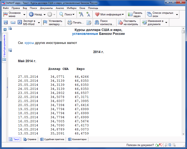
Task: Click the send by email envelope icon
Action: (13, 23)
